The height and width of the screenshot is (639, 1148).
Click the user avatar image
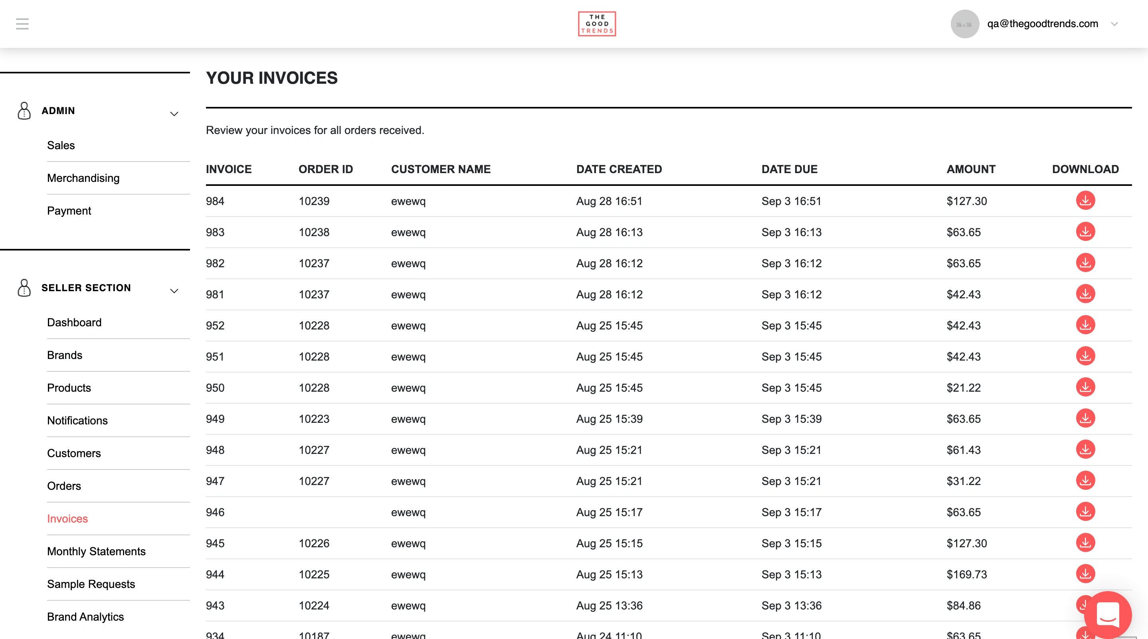(964, 24)
